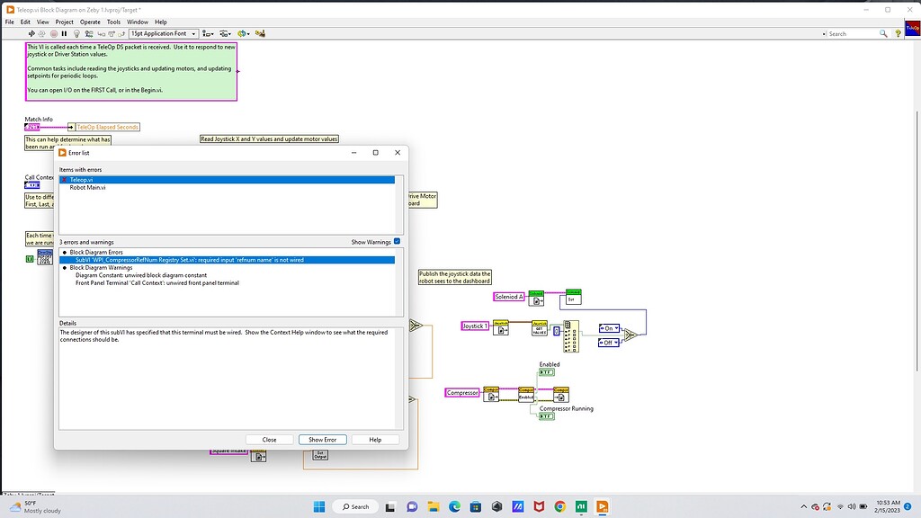Open the Window menu
921x518 pixels.
[137, 22]
